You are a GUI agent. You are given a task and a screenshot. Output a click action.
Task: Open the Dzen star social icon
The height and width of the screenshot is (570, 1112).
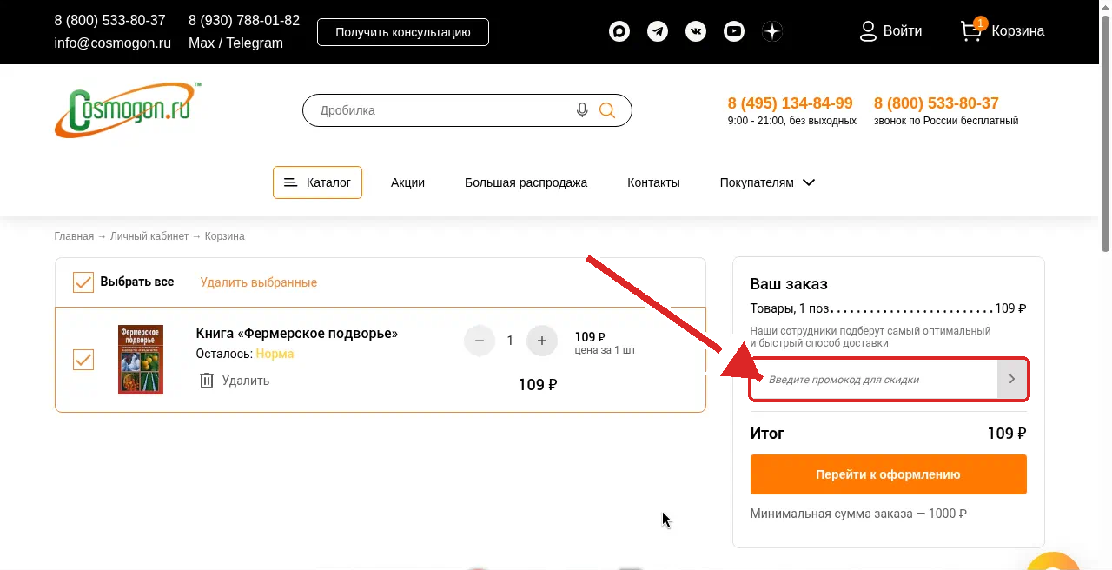point(772,32)
